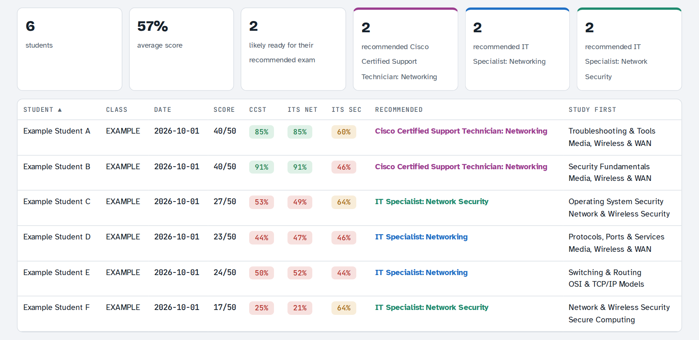Sort by the CCST column header

[x=257, y=110]
